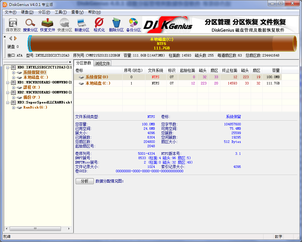The image size is (302, 242).
Task: Open the 工具(T) menu
Action: [x=61, y=12]
